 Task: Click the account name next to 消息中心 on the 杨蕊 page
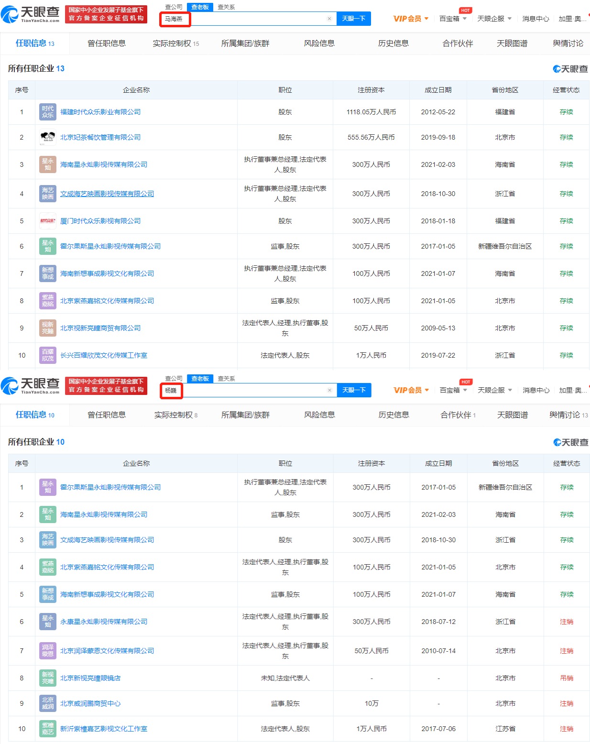click(572, 390)
